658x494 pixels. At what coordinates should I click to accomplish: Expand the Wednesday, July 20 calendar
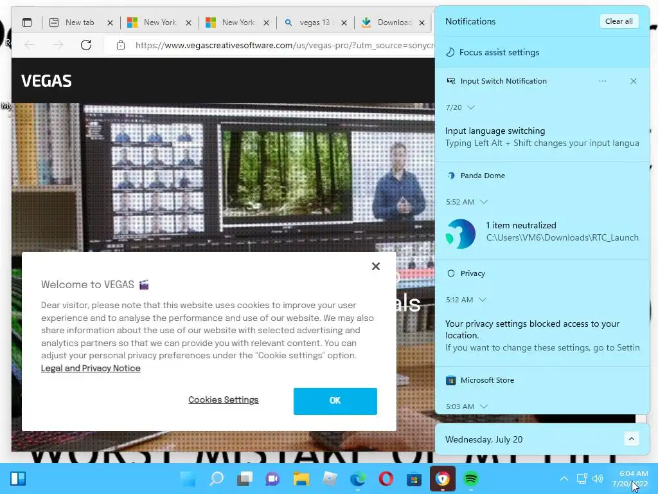coord(631,439)
